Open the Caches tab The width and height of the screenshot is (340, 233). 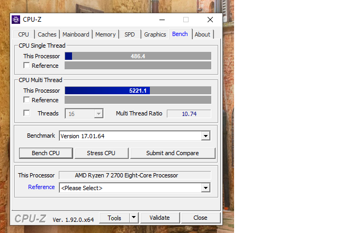click(47, 34)
